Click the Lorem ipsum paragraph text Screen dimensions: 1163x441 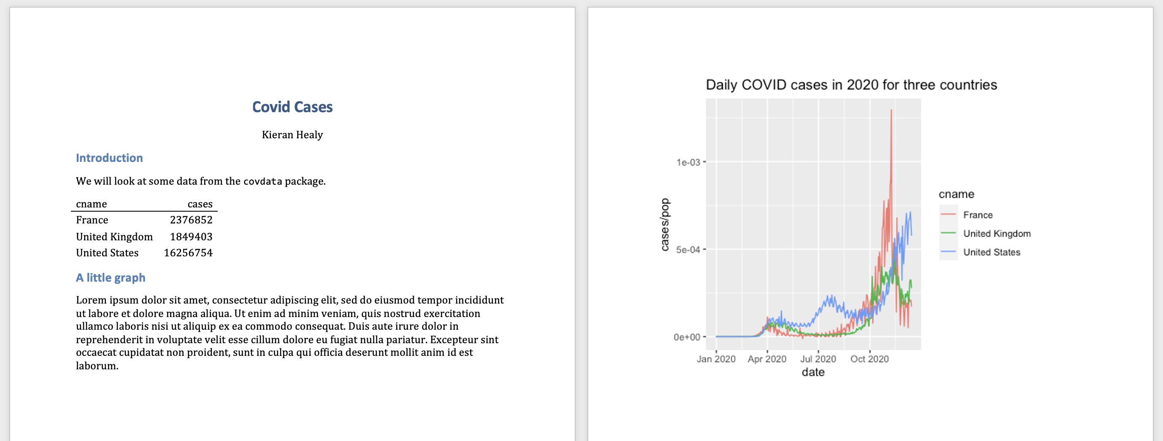coord(290,333)
